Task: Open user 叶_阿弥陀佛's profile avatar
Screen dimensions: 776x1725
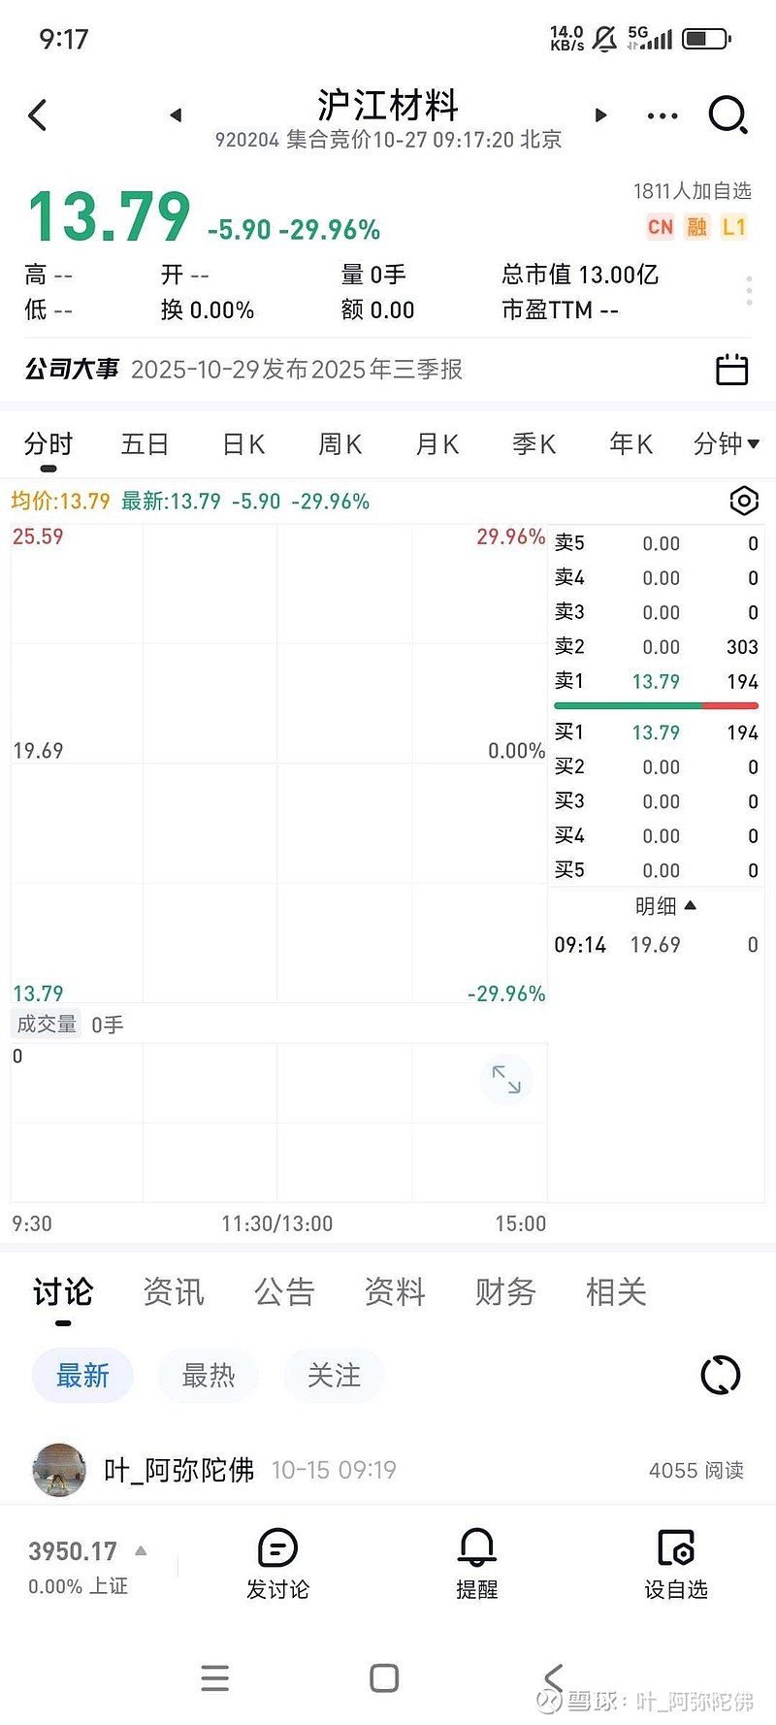Action: click(59, 1470)
